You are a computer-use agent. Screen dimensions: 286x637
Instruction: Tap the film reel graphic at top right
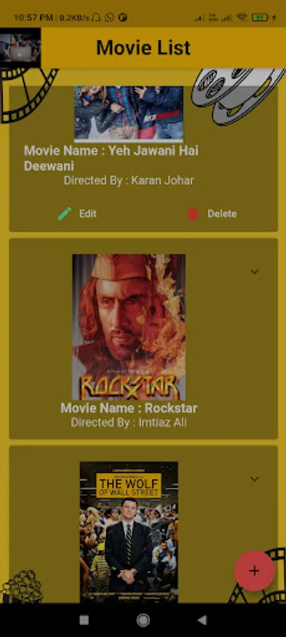238,96
